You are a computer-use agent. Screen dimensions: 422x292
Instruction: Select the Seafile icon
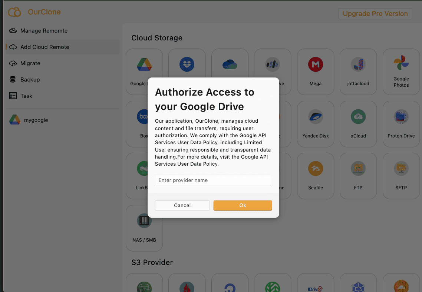(315, 168)
